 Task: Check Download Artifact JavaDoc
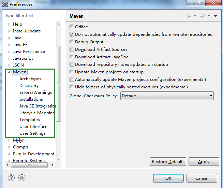pos(72,57)
